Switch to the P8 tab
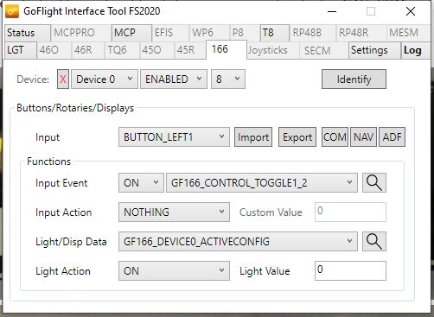 245,33
